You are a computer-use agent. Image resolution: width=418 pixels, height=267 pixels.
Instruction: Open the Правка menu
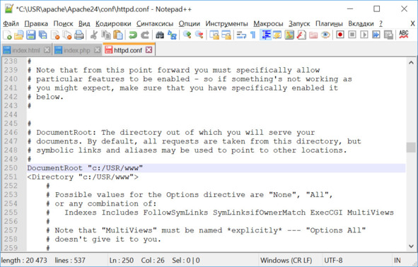point(36,24)
